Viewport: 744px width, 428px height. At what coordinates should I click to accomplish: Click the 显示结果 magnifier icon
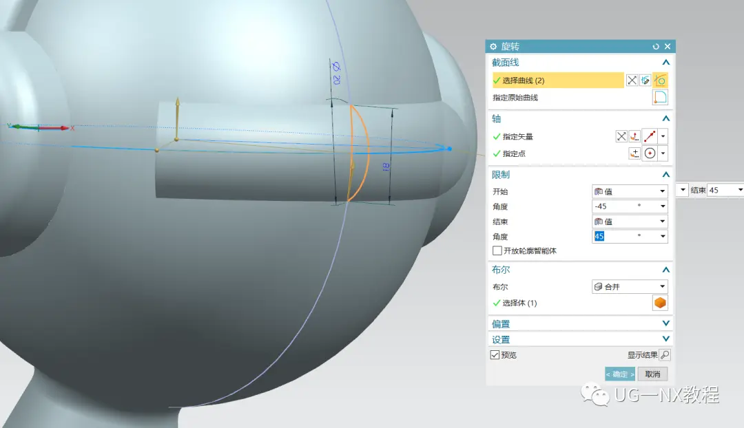tap(665, 355)
